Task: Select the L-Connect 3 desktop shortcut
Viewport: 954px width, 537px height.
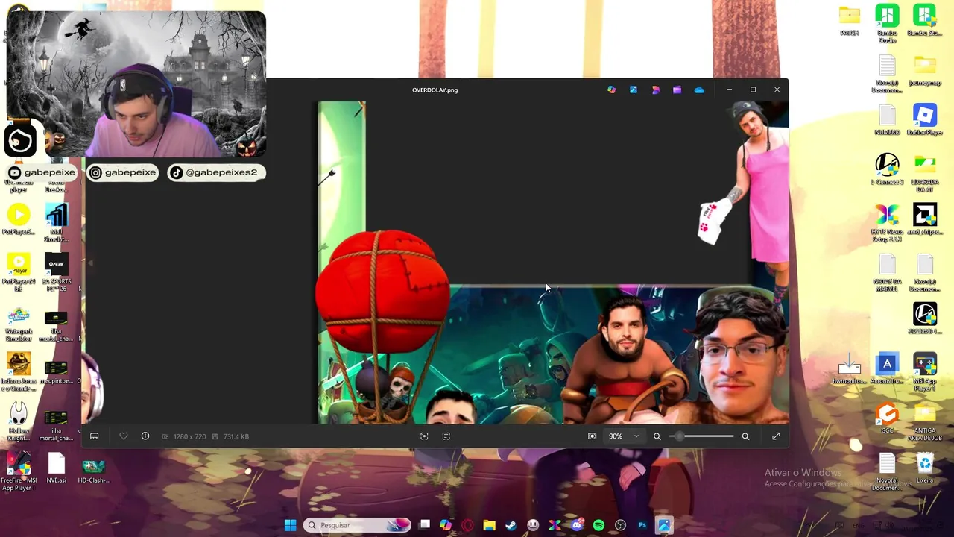Action: coord(887,169)
